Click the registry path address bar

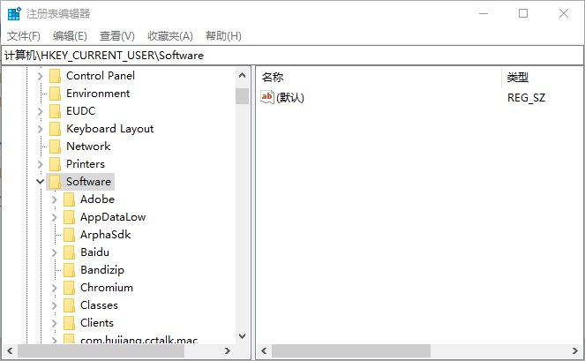point(291,56)
